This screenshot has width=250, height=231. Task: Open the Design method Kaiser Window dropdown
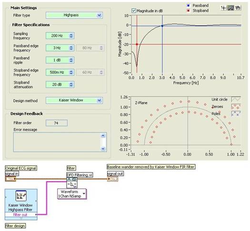point(99,100)
